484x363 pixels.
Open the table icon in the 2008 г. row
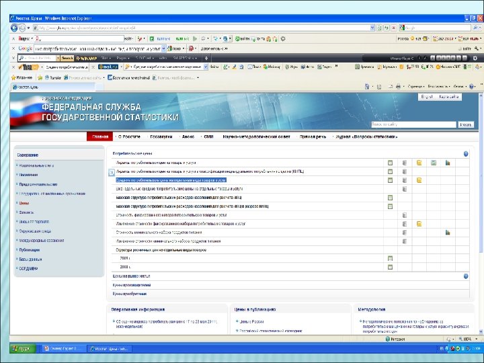[389, 268]
